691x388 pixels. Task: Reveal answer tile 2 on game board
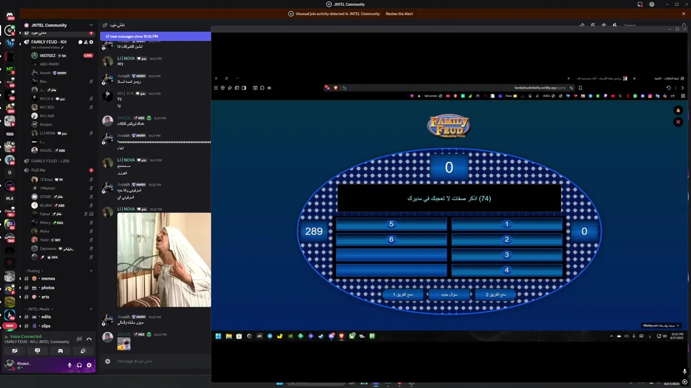(x=506, y=239)
